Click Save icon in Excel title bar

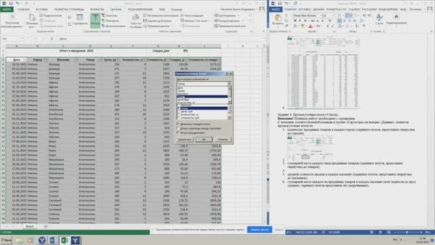click(11, 3)
